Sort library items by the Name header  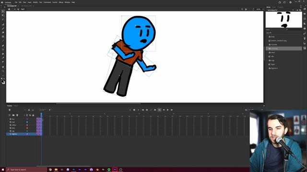[268, 33]
